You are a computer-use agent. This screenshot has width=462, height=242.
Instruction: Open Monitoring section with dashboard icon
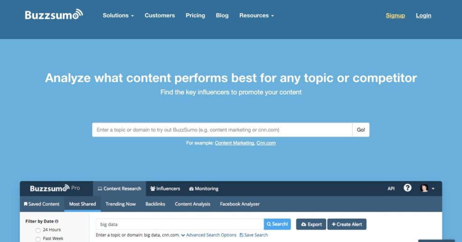(203, 189)
